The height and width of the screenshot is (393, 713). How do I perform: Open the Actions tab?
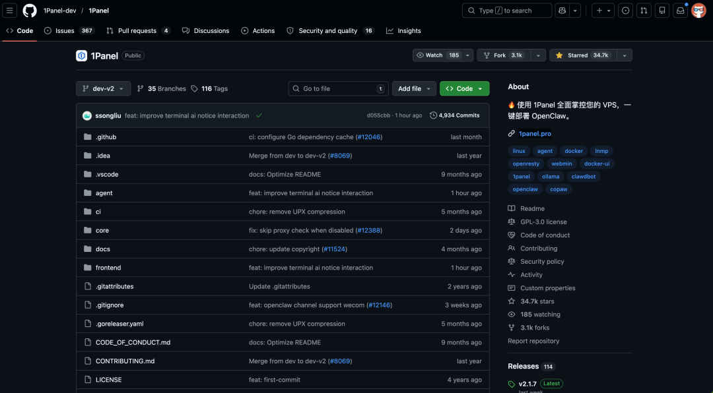tap(258, 31)
